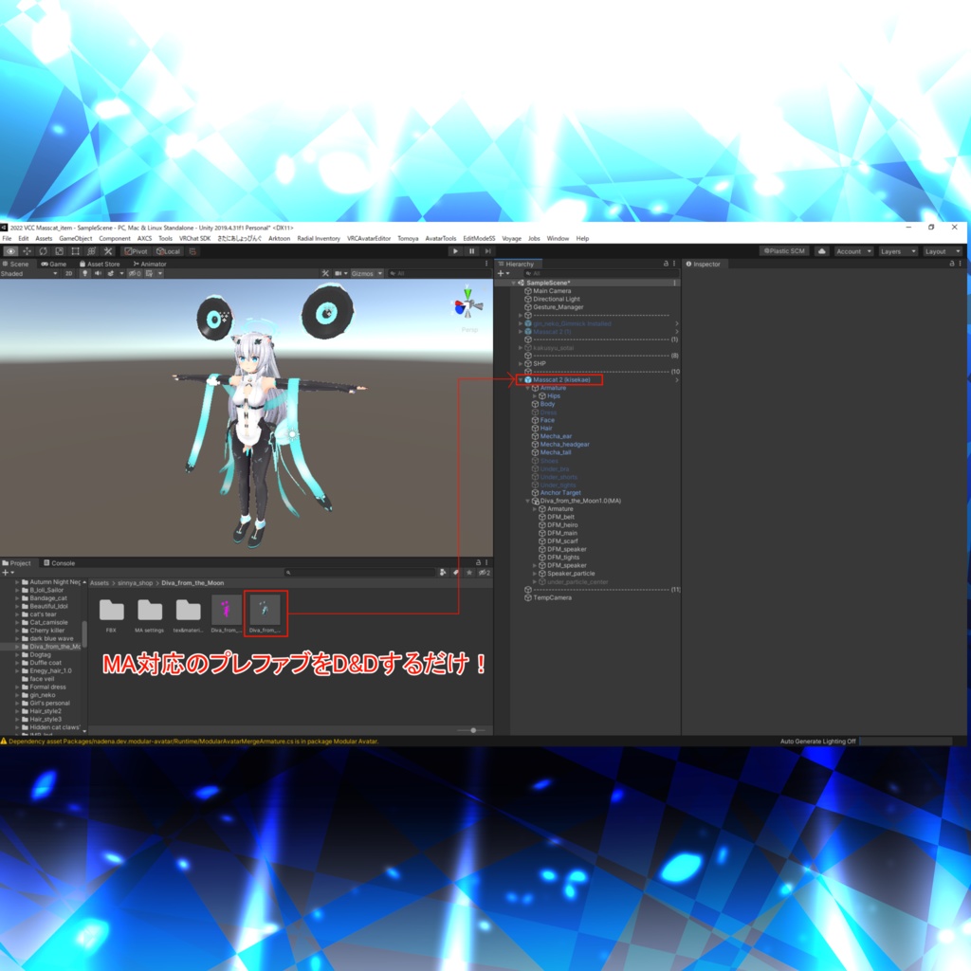Select the Rect transform tool
Viewport: 971px width, 971px height.
point(75,251)
